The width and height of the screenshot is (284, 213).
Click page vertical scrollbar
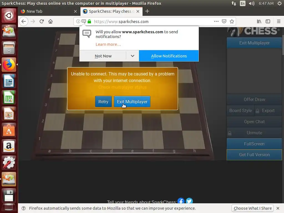[283, 45]
